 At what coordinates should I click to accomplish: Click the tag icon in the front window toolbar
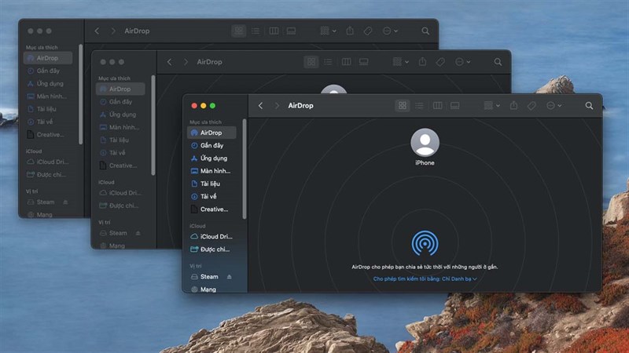pyautogui.click(x=532, y=106)
